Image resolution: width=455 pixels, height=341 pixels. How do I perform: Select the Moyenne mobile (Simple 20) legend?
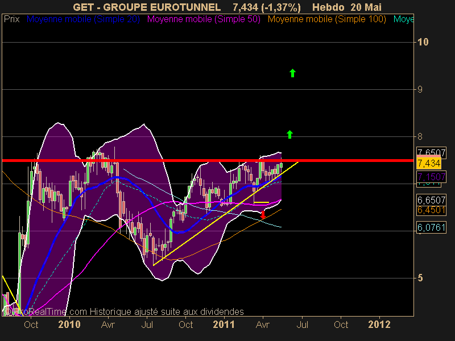pyautogui.click(x=83, y=19)
